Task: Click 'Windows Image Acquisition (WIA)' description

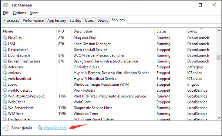Action: coord(101,84)
